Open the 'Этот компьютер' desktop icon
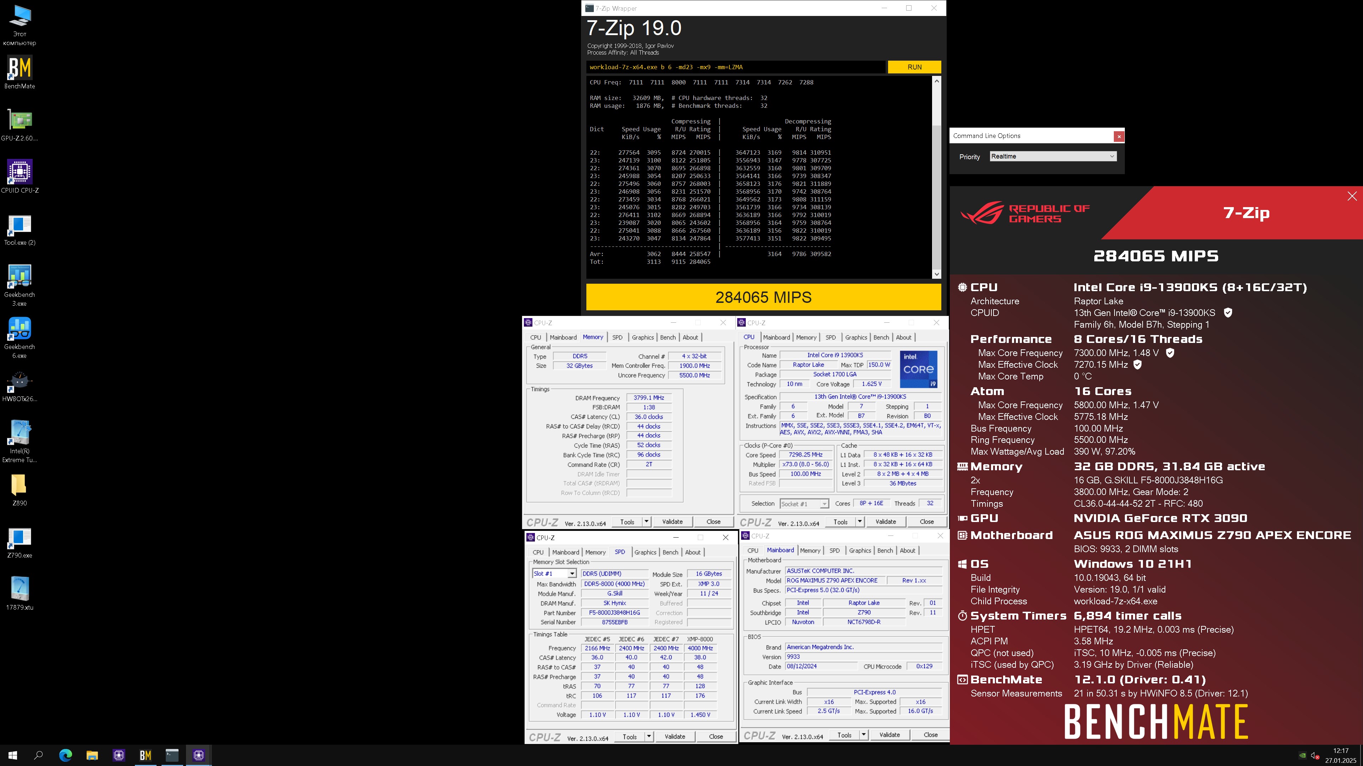 (20, 25)
